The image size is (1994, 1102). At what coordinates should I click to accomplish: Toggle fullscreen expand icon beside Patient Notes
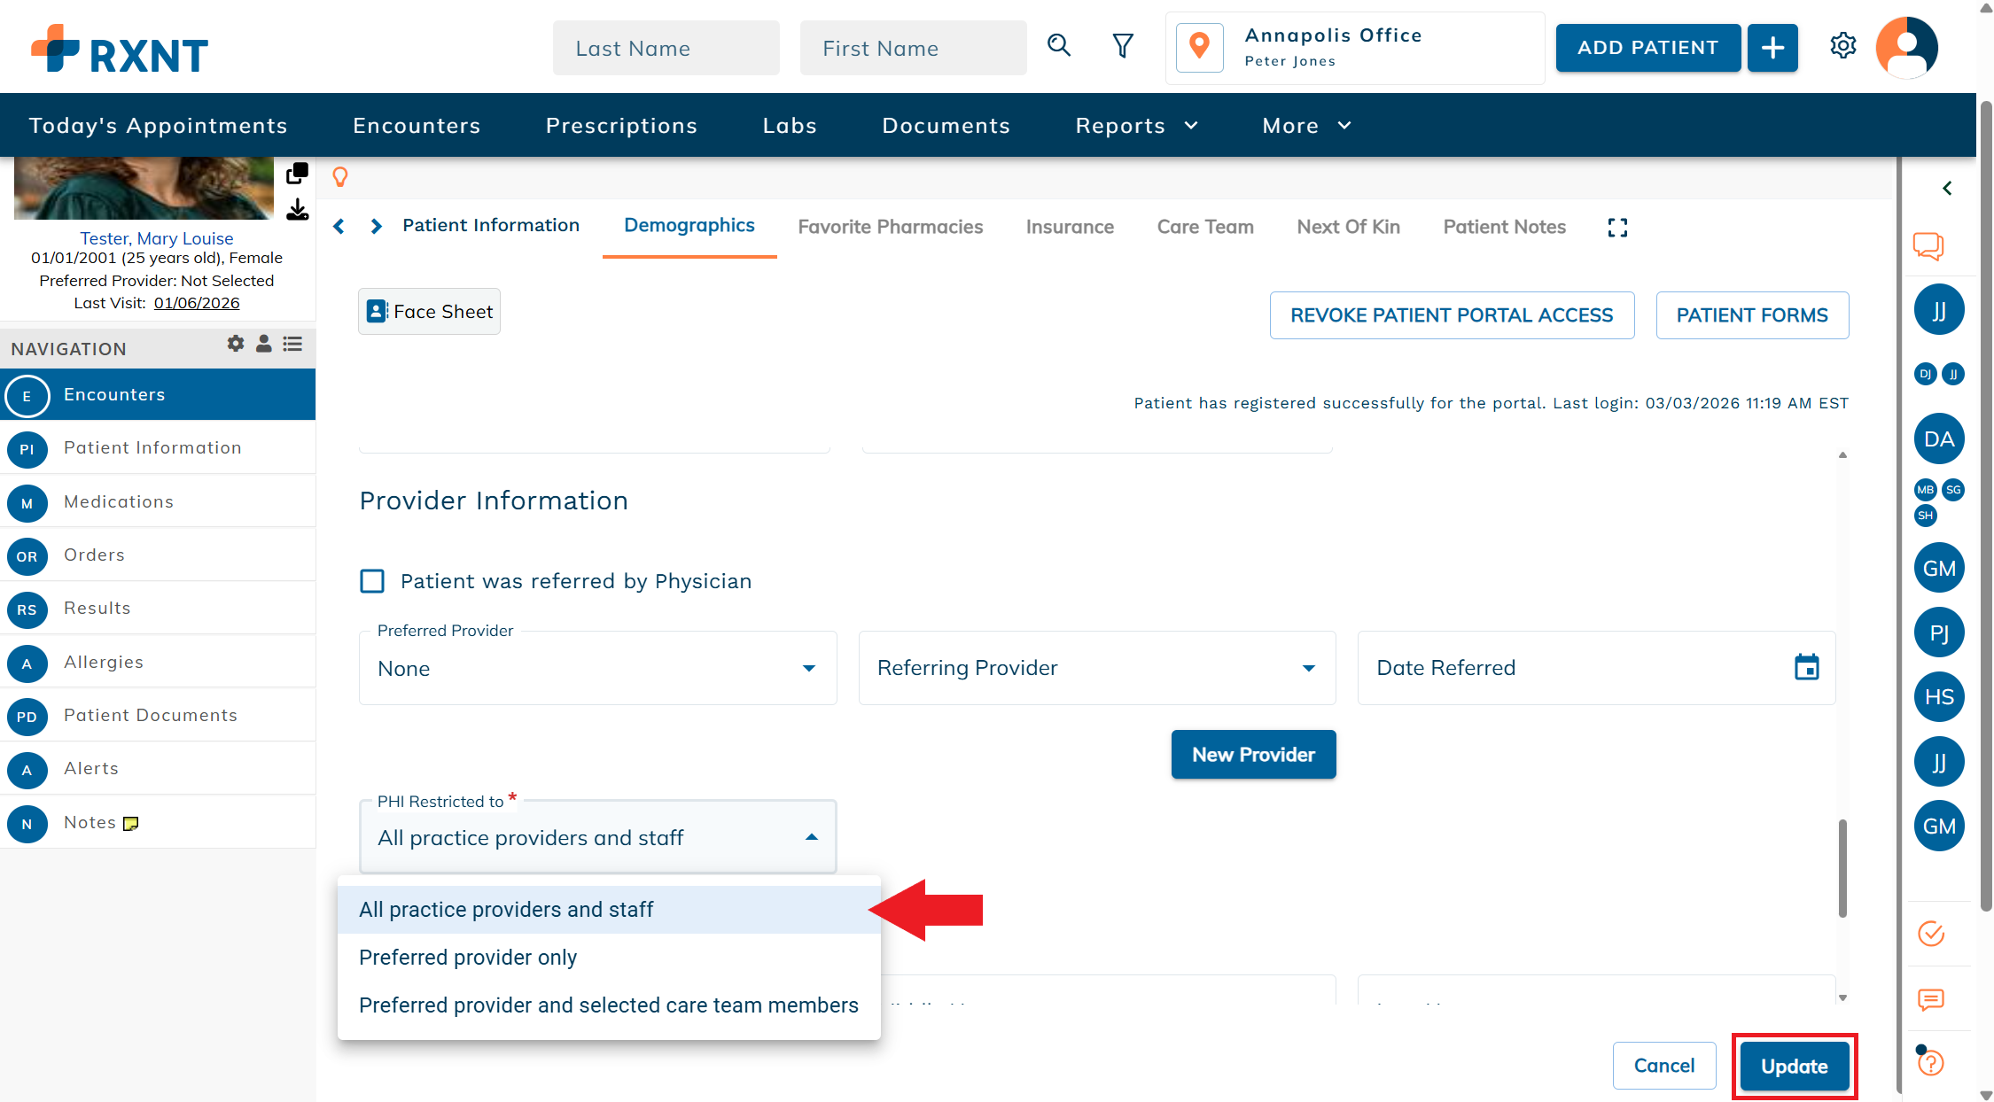[x=1617, y=228]
